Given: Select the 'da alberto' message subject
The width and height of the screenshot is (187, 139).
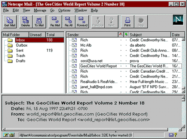Looking at the screenshot, I should pyautogui.click(x=138, y=45).
